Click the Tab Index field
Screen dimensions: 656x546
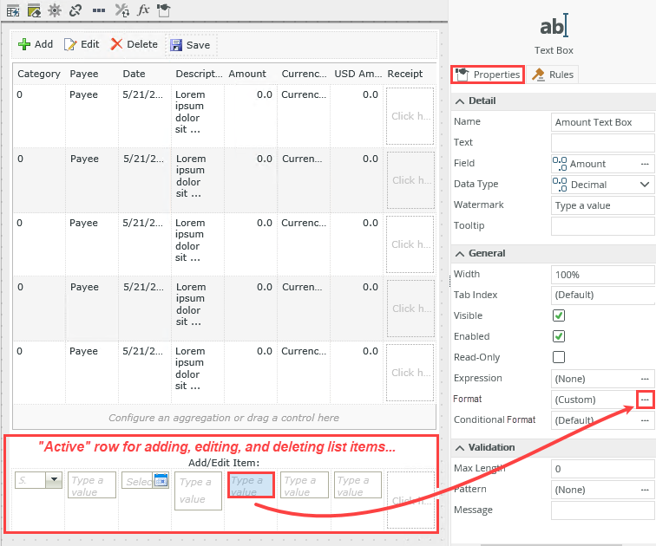602,295
